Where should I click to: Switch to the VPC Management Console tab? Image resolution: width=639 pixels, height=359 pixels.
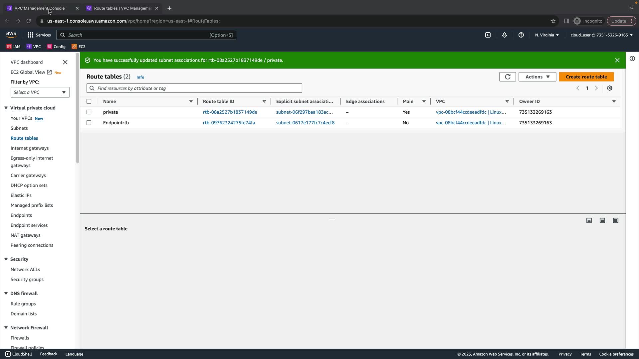coord(40,8)
